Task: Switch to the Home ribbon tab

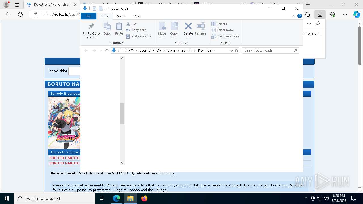Action: pos(105,16)
